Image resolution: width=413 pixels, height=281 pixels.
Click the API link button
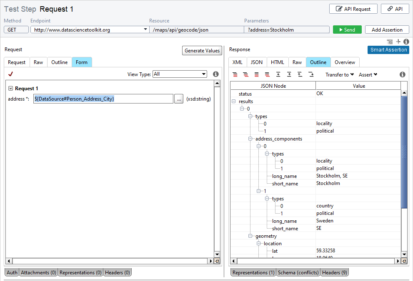pos(395,9)
